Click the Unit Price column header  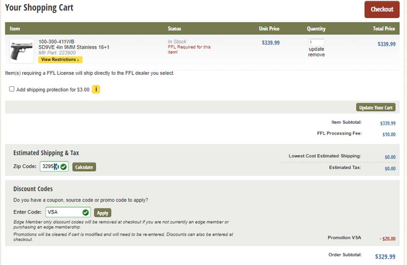point(269,28)
